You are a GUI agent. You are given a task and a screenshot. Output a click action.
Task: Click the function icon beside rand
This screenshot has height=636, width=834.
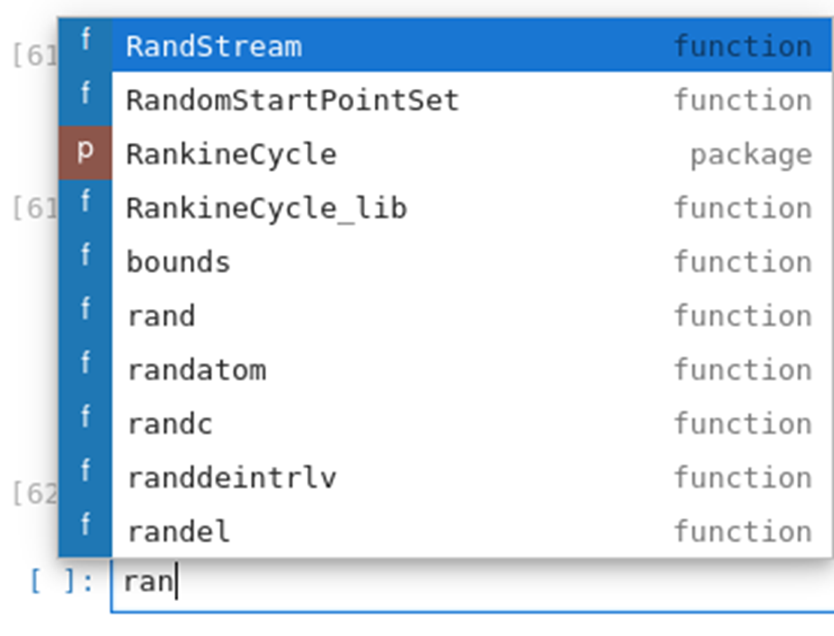[85, 315]
